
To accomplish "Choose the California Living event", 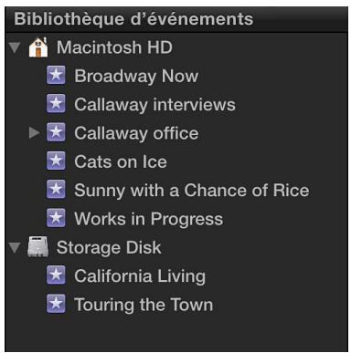I will click(140, 276).
